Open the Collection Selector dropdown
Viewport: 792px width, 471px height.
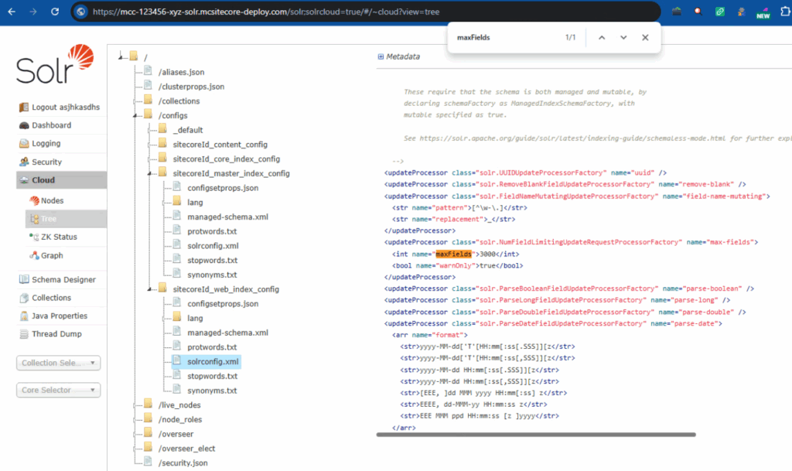pos(59,363)
